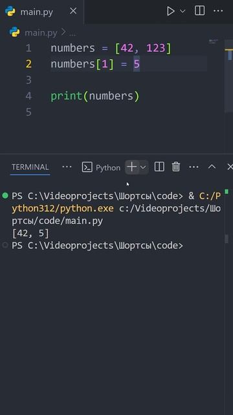Expand breadcrumb ellipsis after main.py
The width and height of the screenshot is (233, 415).
click(x=72, y=33)
